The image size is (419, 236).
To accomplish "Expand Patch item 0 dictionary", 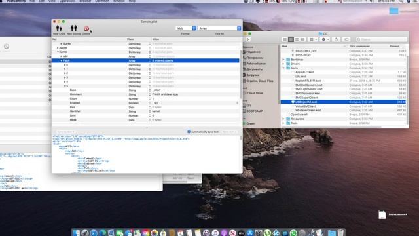I will pyautogui.click(x=65, y=65).
